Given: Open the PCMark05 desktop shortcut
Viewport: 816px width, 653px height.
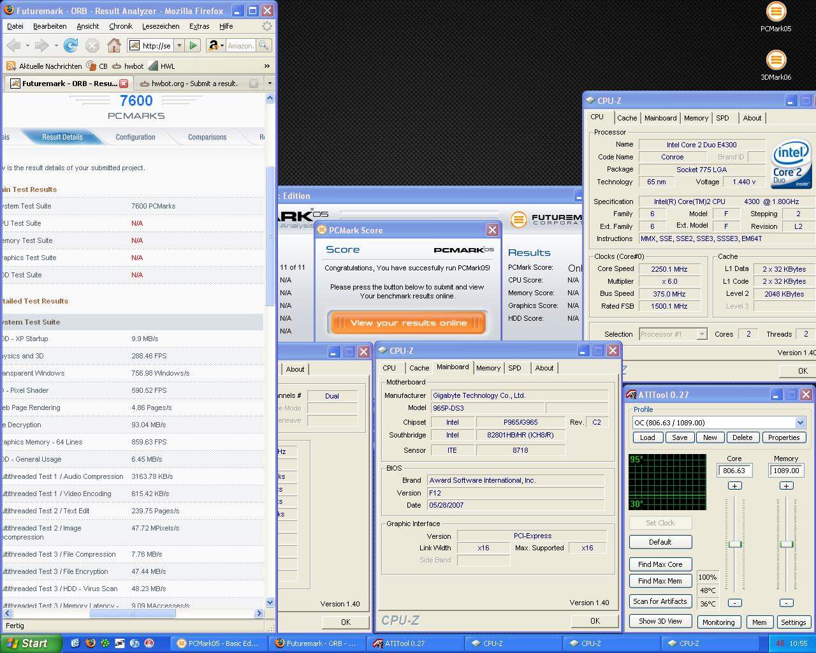Looking at the screenshot, I should pyautogui.click(x=776, y=17).
